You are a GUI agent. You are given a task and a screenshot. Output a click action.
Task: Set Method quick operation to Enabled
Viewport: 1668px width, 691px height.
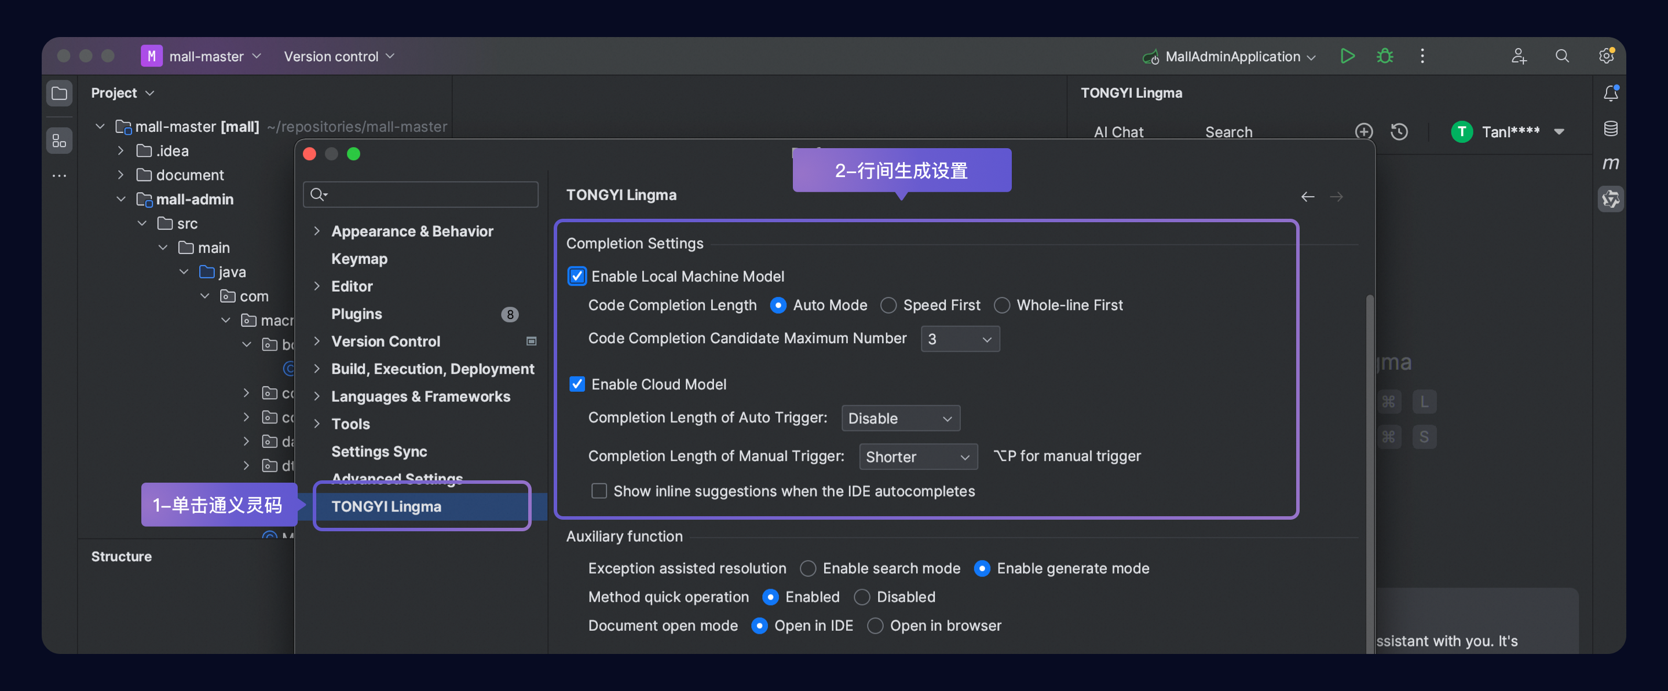(770, 597)
